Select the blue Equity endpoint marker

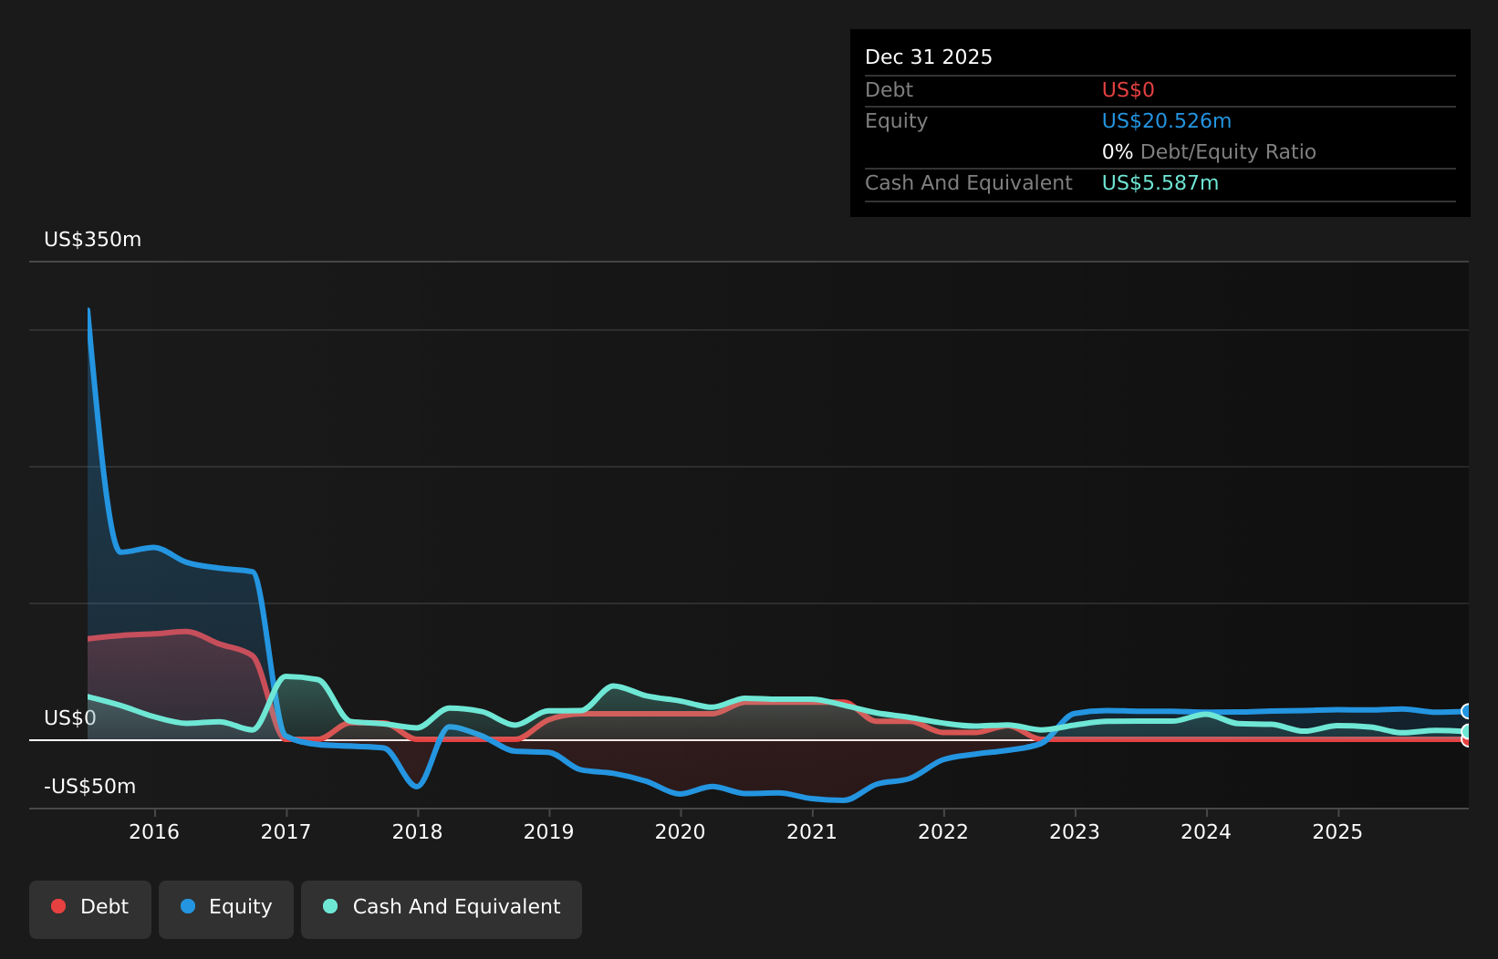click(x=1467, y=711)
